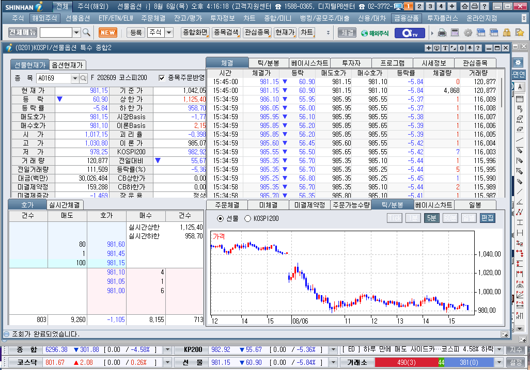Click the star favorites icon in toolbar
530x370 pixels.
pyautogui.click(x=520, y=33)
